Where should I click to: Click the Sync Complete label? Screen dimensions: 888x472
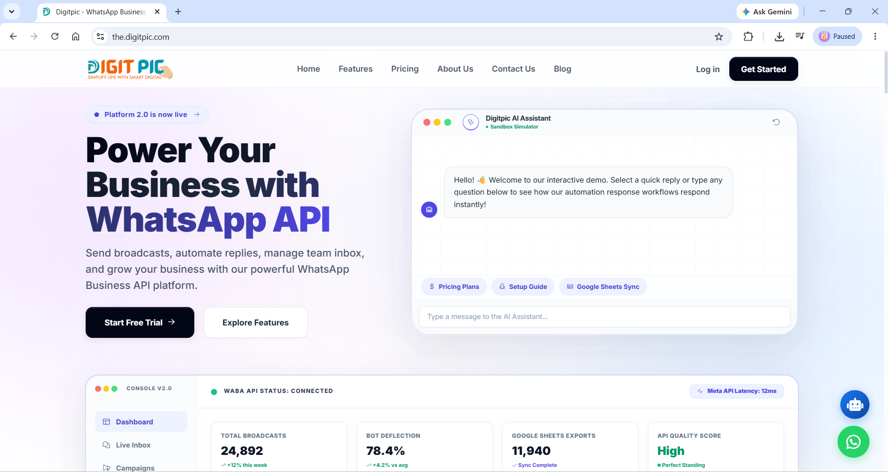[x=538, y=465]
